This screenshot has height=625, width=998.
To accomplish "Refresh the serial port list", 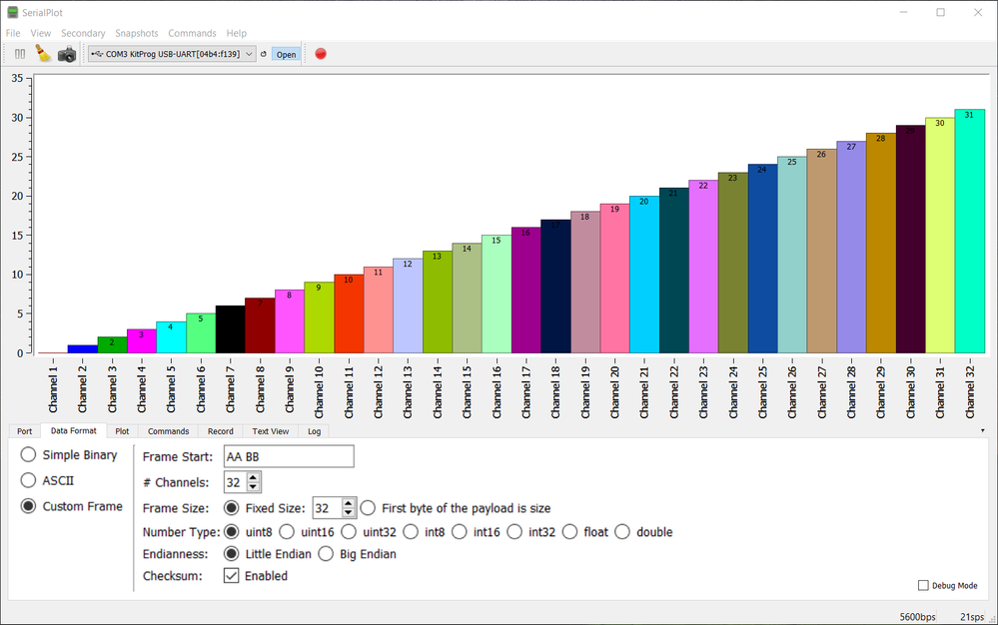I will coord(262,54).
